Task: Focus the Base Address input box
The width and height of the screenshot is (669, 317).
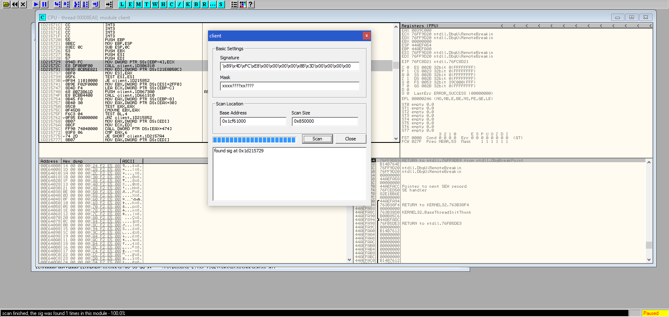Action: point(253,121)
